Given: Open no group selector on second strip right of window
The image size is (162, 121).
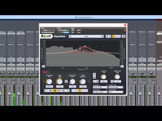Looking at the screenshot, I should (x=142, y=69).
